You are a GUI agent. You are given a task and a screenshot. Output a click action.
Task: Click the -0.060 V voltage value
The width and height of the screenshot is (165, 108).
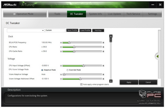(x=45, y=66)
